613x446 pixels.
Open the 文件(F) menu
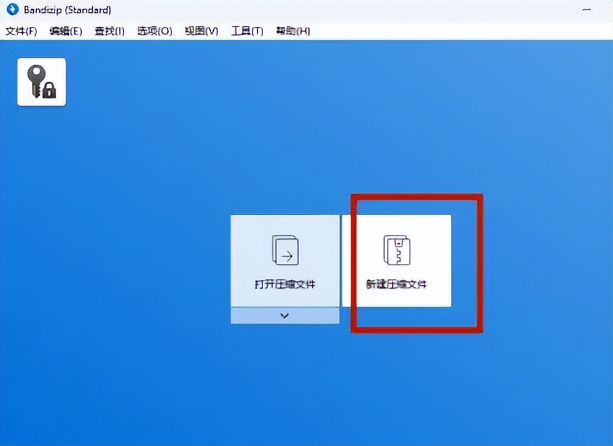click(21, 31)
